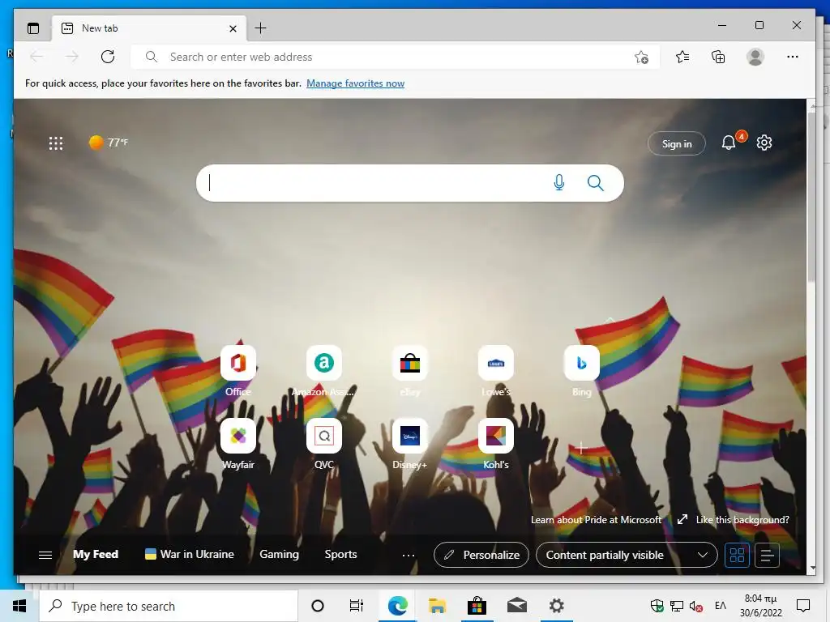Select the War in Ukraine tab
The width and height of the screenshot is (830, 622).
(x=190, y=554)
